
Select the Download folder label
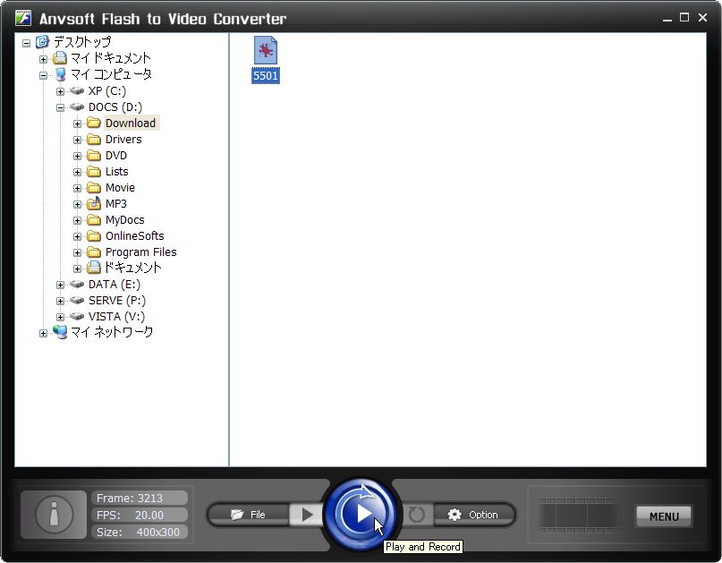[x=131, y=123]
